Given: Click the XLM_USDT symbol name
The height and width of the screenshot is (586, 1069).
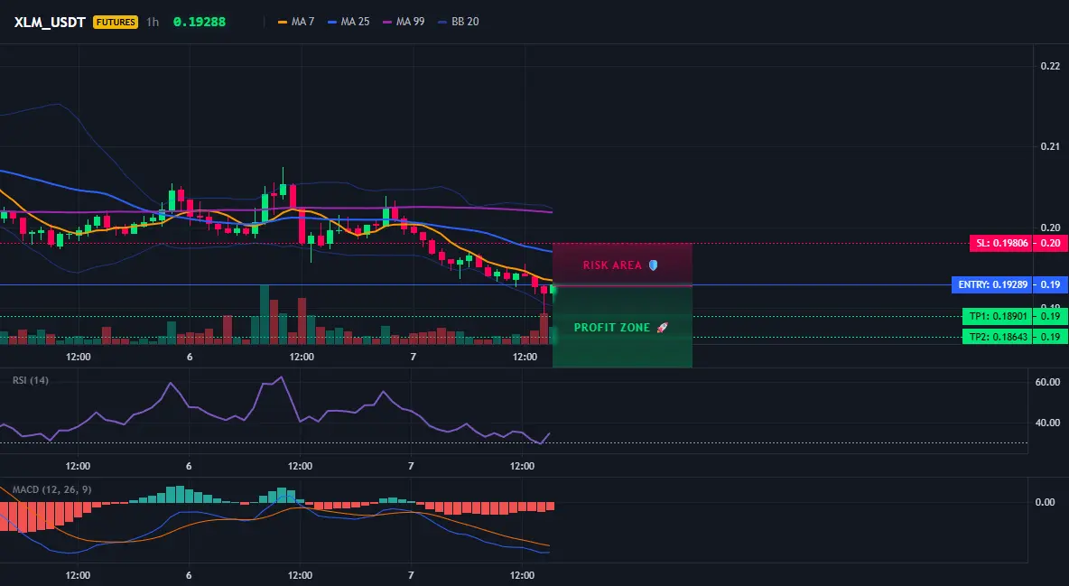Looking at the screenshot, I should pos(50,22).
